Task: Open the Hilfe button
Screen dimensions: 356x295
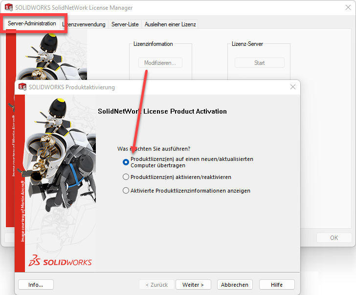Action: coord(277,285)
